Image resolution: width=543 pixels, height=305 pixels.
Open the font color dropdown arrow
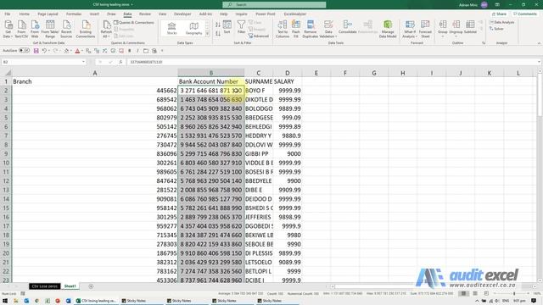pos(82,51)
